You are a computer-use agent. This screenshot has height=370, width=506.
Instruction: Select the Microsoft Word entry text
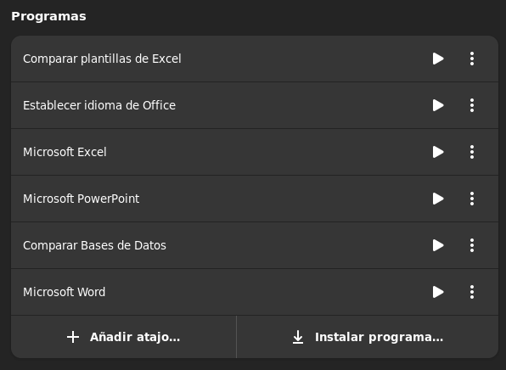[x=64, y=292]
